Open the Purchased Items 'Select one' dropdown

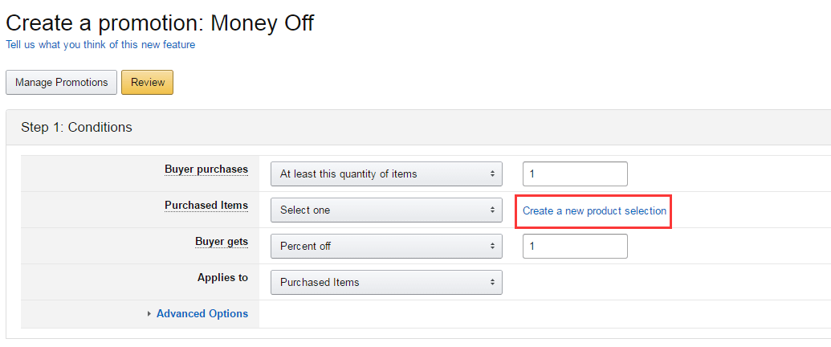coord(386,210)
